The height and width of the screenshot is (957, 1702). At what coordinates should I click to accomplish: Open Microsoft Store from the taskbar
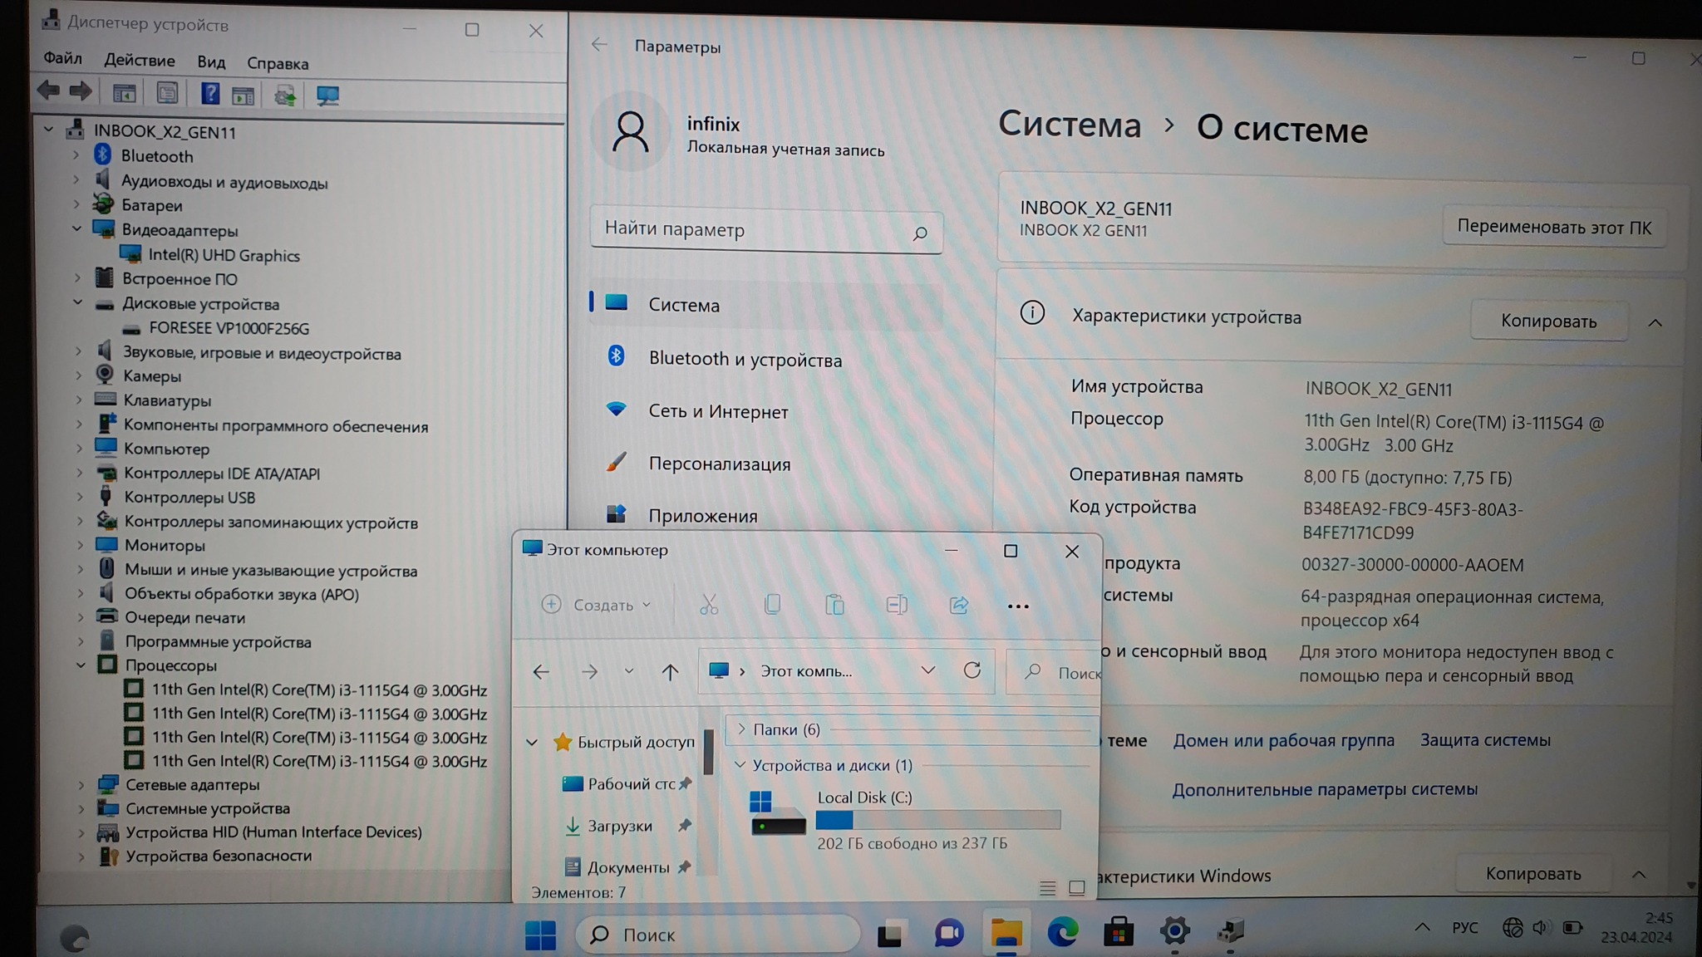[1118, 933]
